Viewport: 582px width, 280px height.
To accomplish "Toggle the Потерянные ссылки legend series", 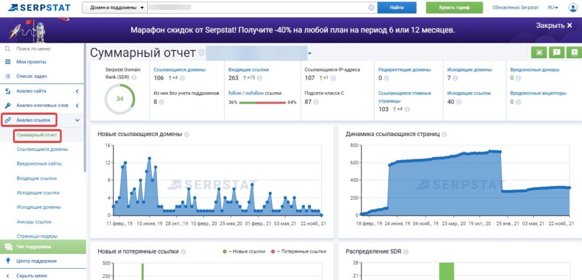I will click(298, 252).
